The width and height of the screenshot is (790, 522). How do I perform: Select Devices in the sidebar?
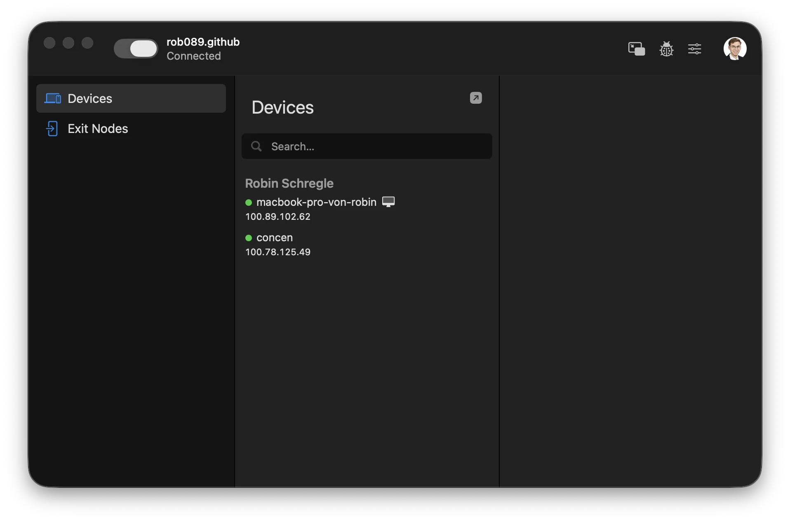[x=131, y=98]
